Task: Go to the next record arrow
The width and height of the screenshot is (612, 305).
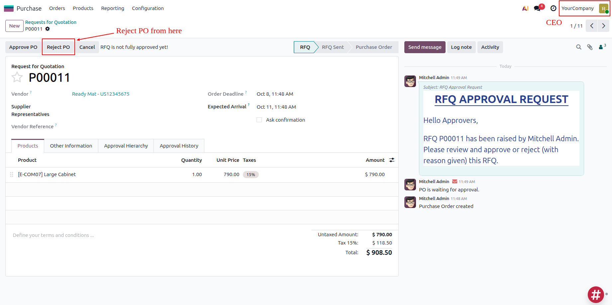Action: 603,26
